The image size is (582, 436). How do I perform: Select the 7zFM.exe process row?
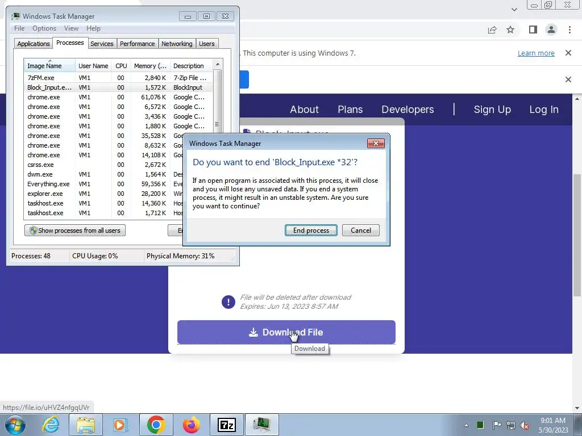pyautogui.click(x=119, y=78)
